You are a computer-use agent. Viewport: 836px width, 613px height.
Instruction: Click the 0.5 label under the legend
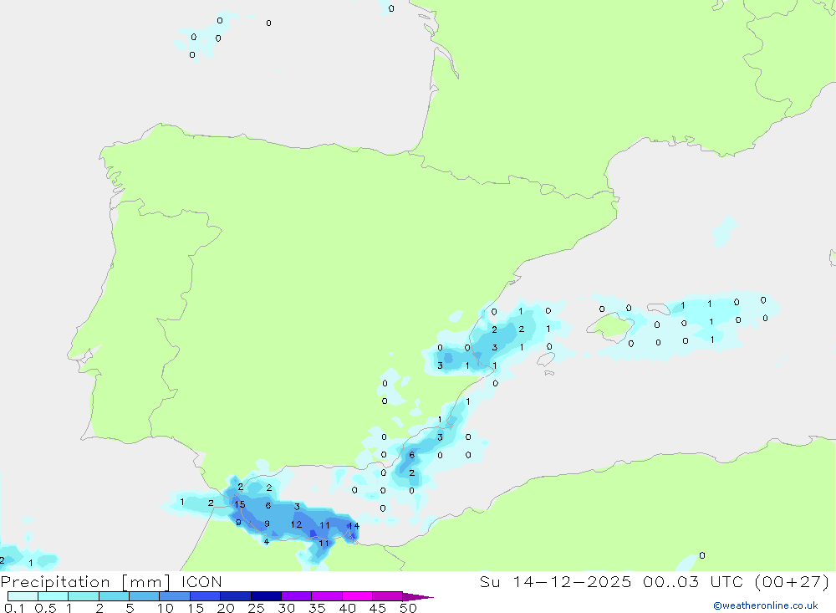[x=45, y=608]
